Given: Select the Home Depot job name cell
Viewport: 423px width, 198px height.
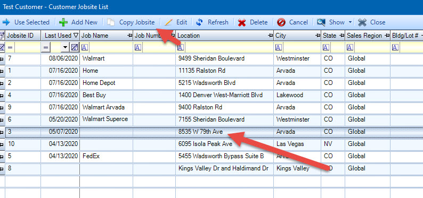Looking at the screenshot, I should pos(107,83).
